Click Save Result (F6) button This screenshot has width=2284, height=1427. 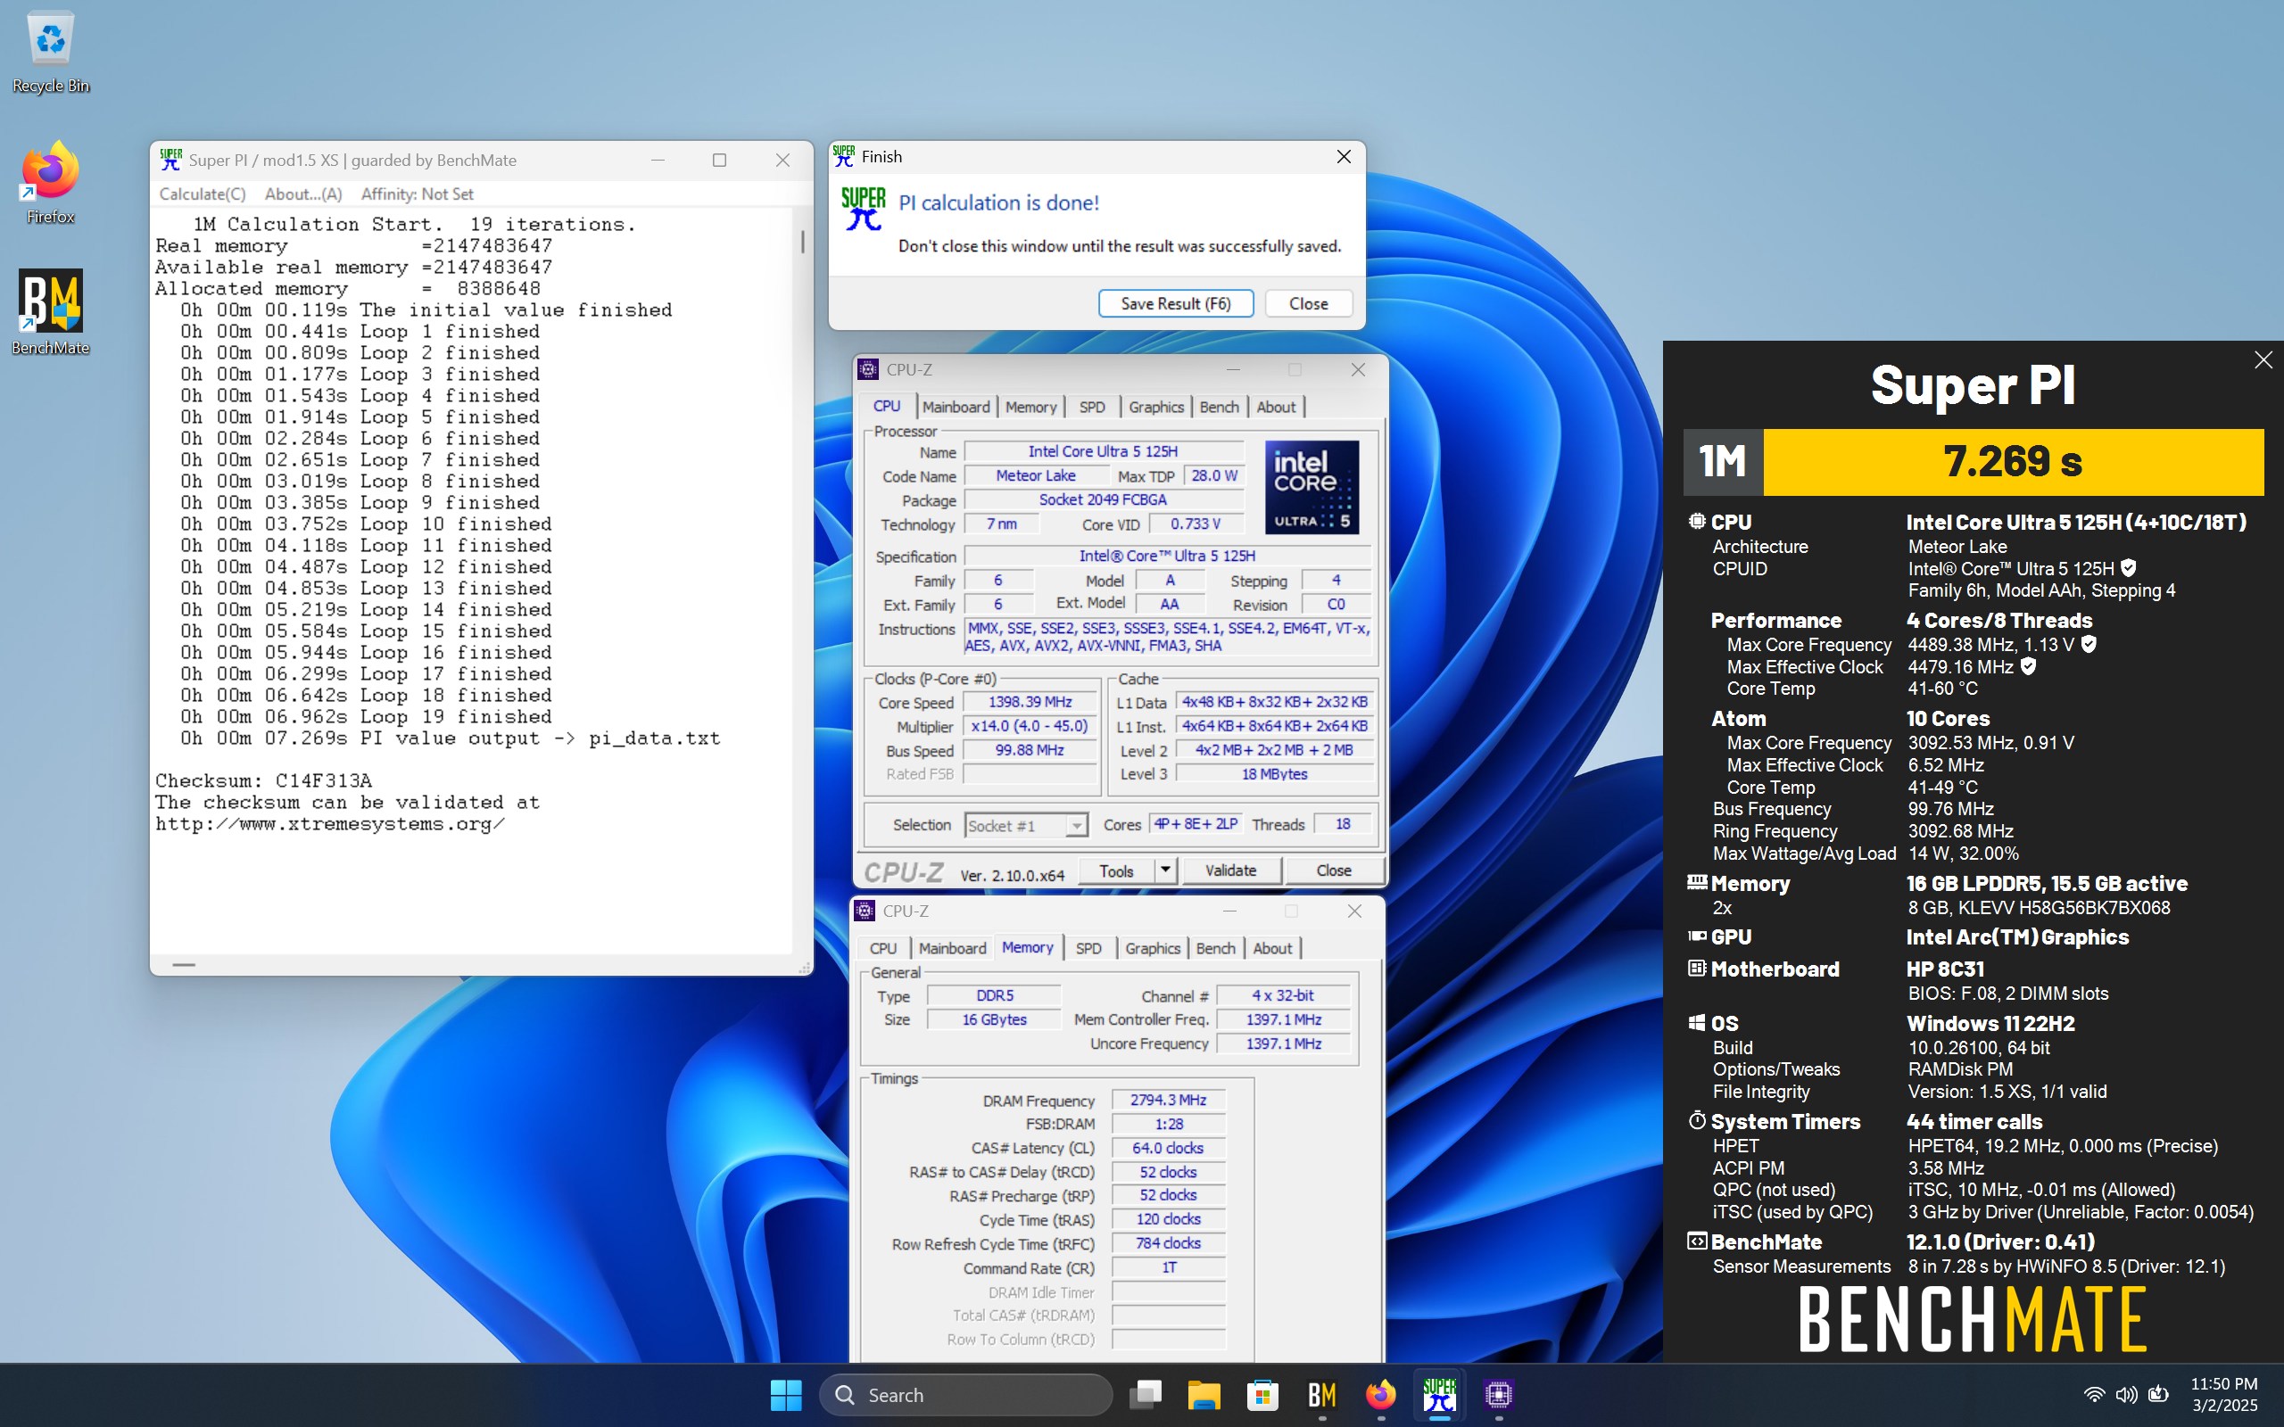[1175, 304]
